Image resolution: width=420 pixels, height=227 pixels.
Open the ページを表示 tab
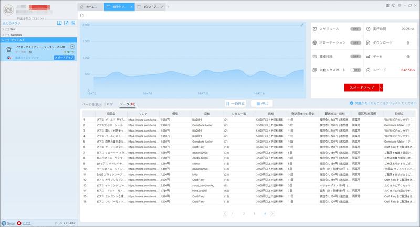click(x=92, y=104)
